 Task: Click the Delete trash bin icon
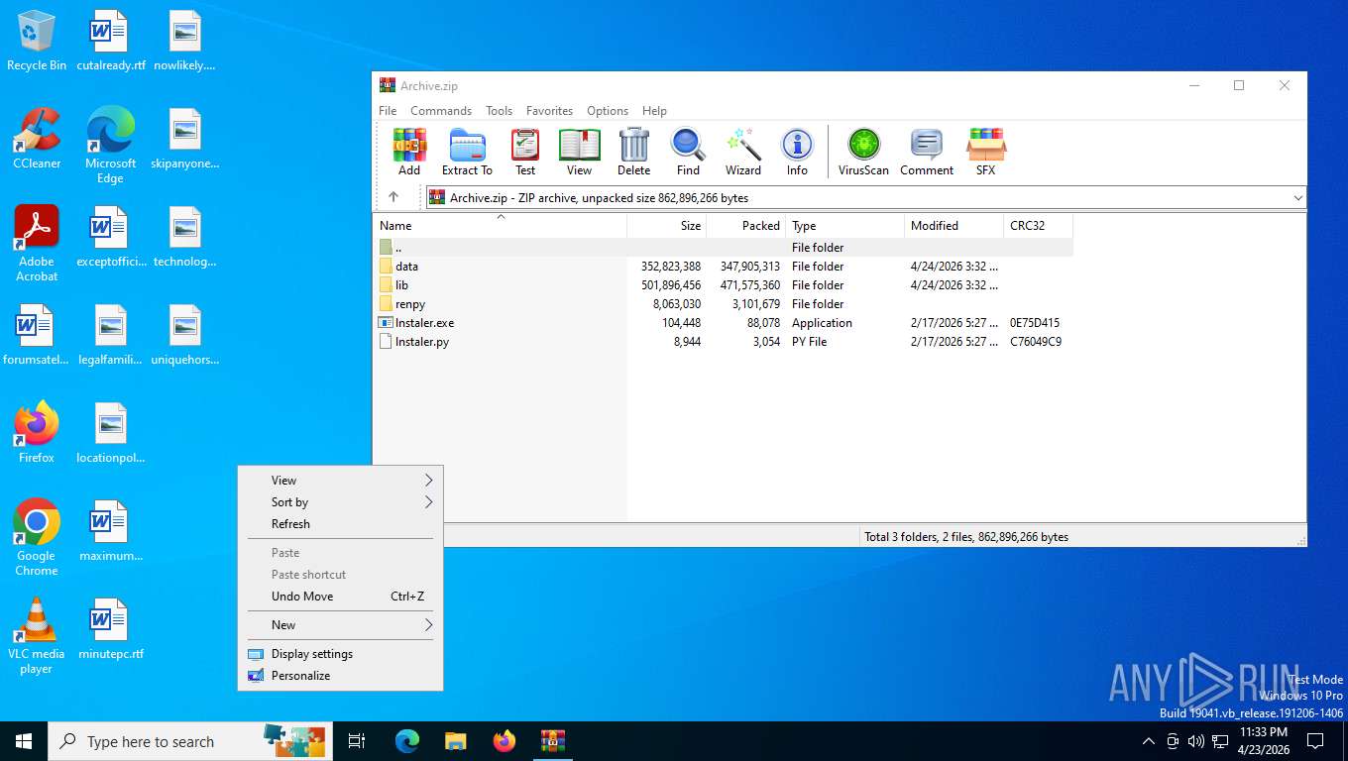tap(633, 152)
